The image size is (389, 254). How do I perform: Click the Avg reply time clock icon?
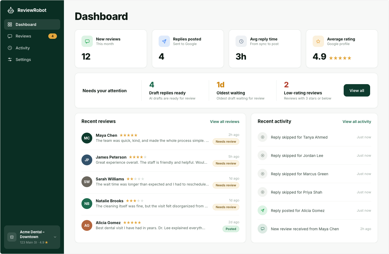[x=241, y=41]
